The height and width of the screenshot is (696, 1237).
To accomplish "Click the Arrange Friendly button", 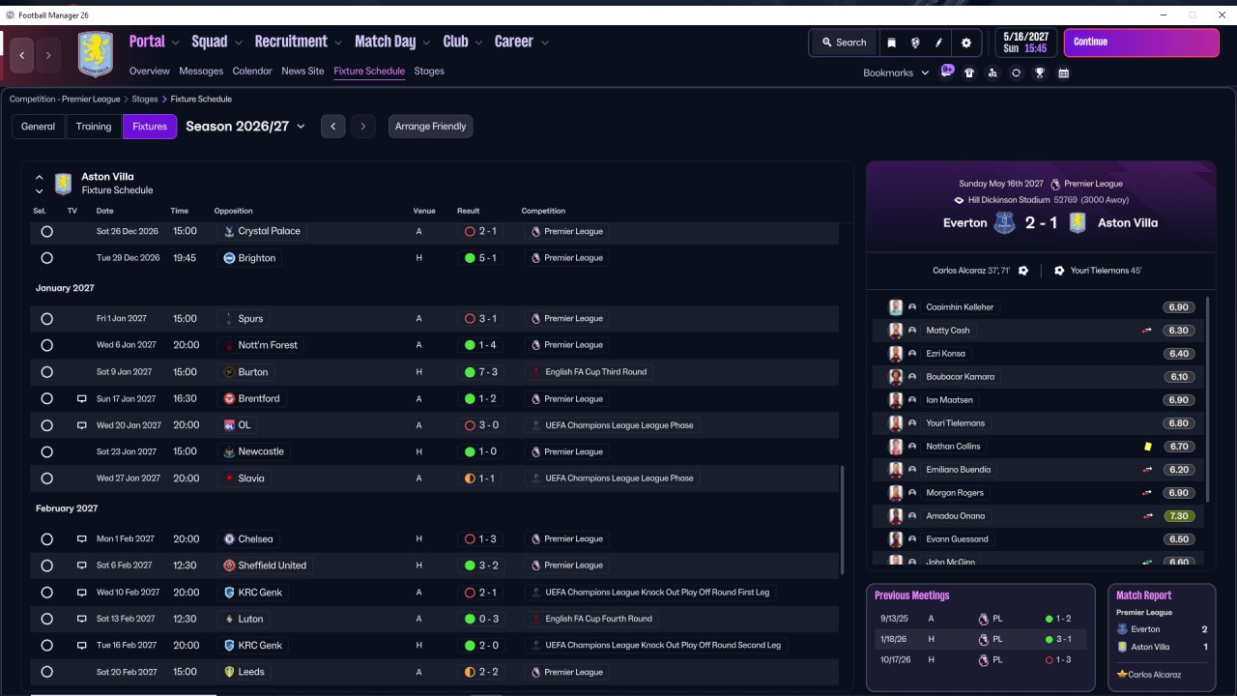I will pyautogui.click(x=430, y=127).
